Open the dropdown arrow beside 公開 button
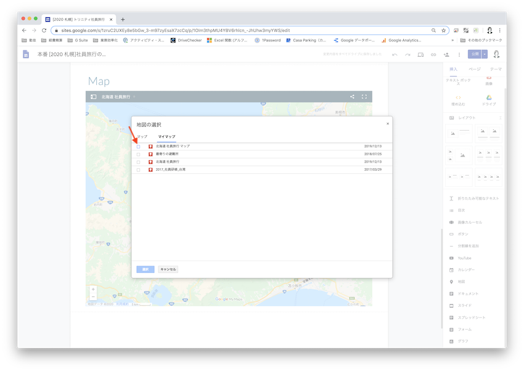 (485, 54)
